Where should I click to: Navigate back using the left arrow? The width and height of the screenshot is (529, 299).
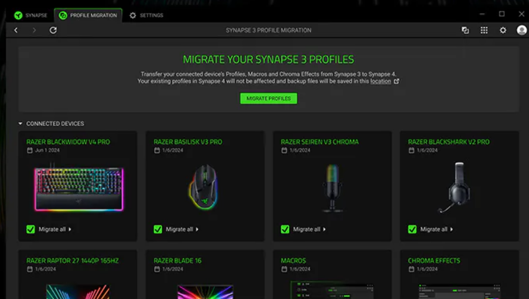click(16, 30)
